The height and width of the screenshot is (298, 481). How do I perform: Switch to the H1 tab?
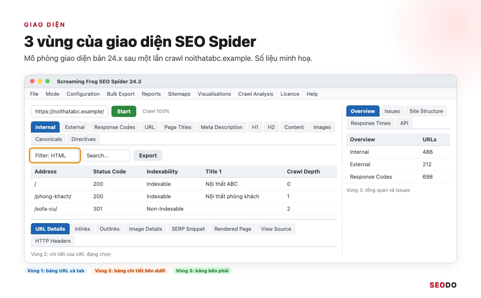click(x=255, y=127)
